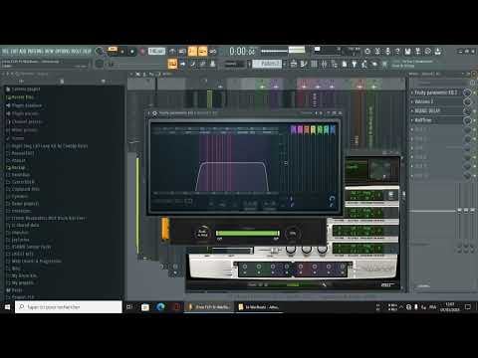Open the Mixer toolbar icon

point(325,64)
